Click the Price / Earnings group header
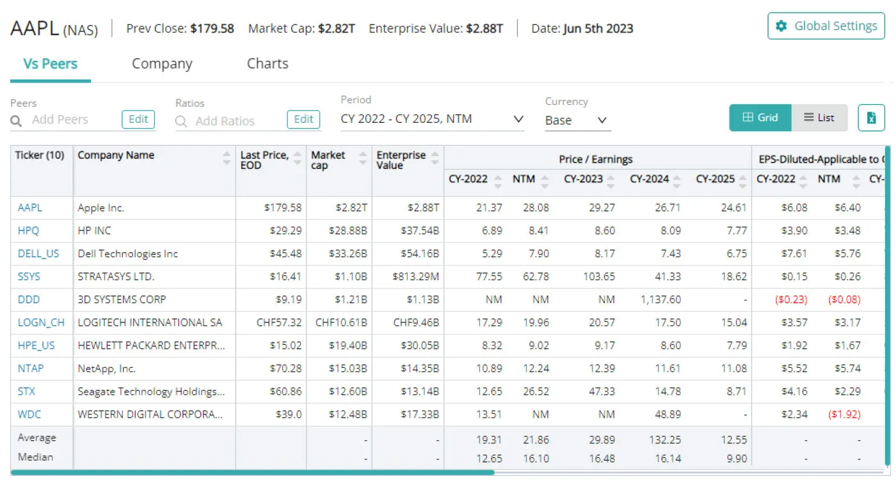The height and width of the screenshot is (483, 896). (596, 159)
